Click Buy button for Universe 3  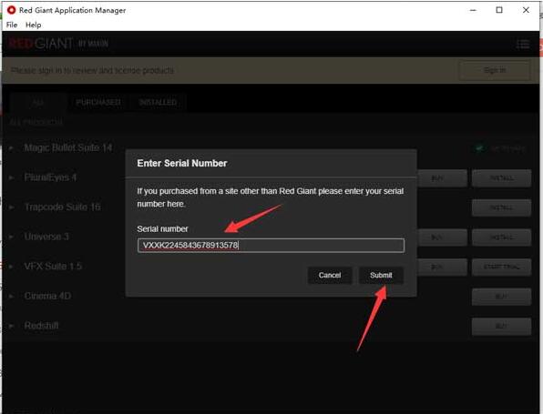(x=442, y=237)
